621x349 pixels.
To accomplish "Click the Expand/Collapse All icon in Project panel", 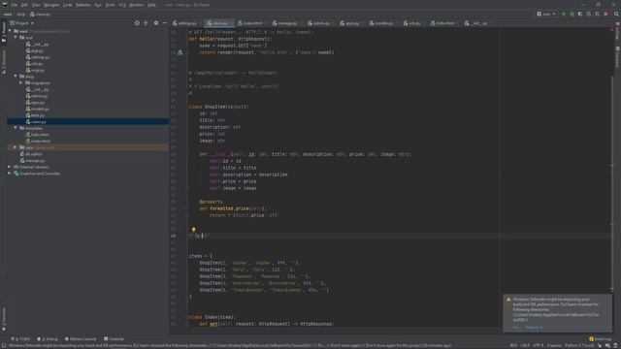I will tap(146, 23).
